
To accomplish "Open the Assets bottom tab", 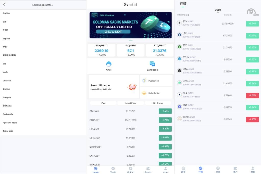I will pyautogui.click(x=148, y=170).
